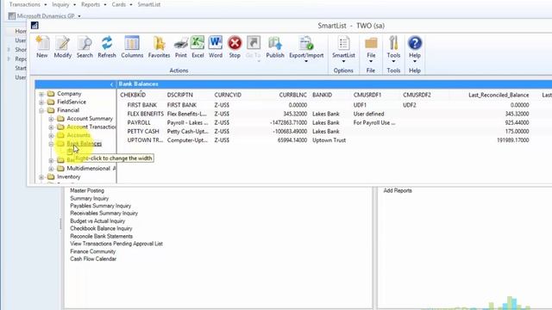Screen dimensions: 552x310
Task: Click Add Reports link
Action: [398, 190]
